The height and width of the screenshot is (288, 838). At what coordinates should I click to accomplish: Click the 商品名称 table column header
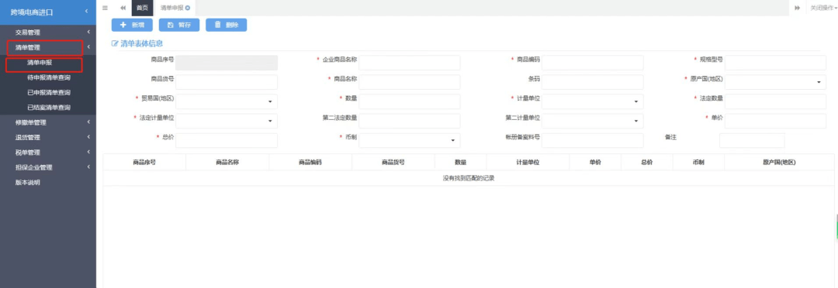(x=227, y=162)
